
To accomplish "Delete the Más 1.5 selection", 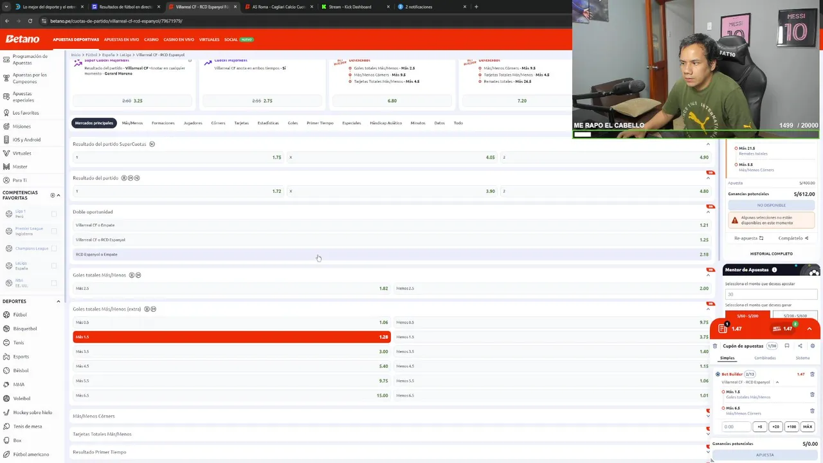I will point(812,394).
